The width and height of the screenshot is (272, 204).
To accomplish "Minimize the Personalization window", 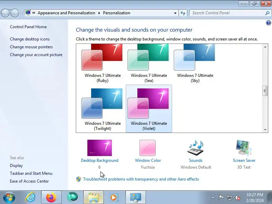I will pyautogui.click(x=244, y=3).
